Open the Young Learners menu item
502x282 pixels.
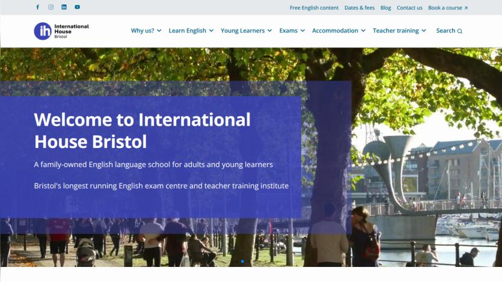[243, 31]
